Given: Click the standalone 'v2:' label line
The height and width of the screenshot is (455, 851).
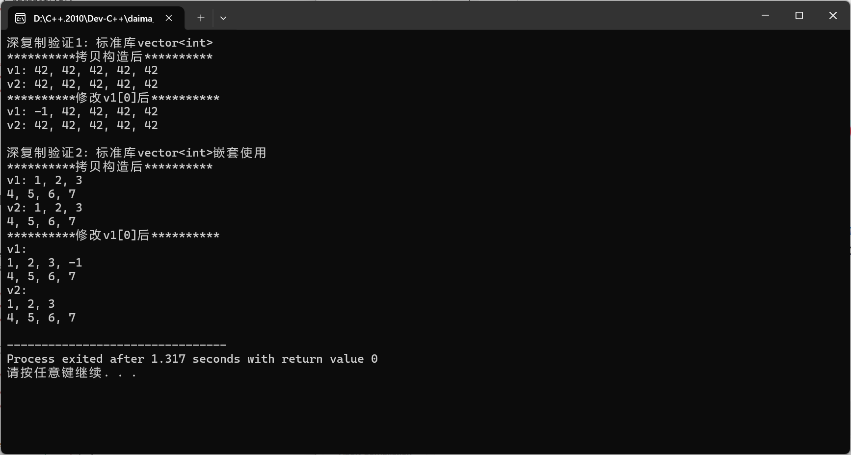Looking at the screenshot, I should (17, 290).
